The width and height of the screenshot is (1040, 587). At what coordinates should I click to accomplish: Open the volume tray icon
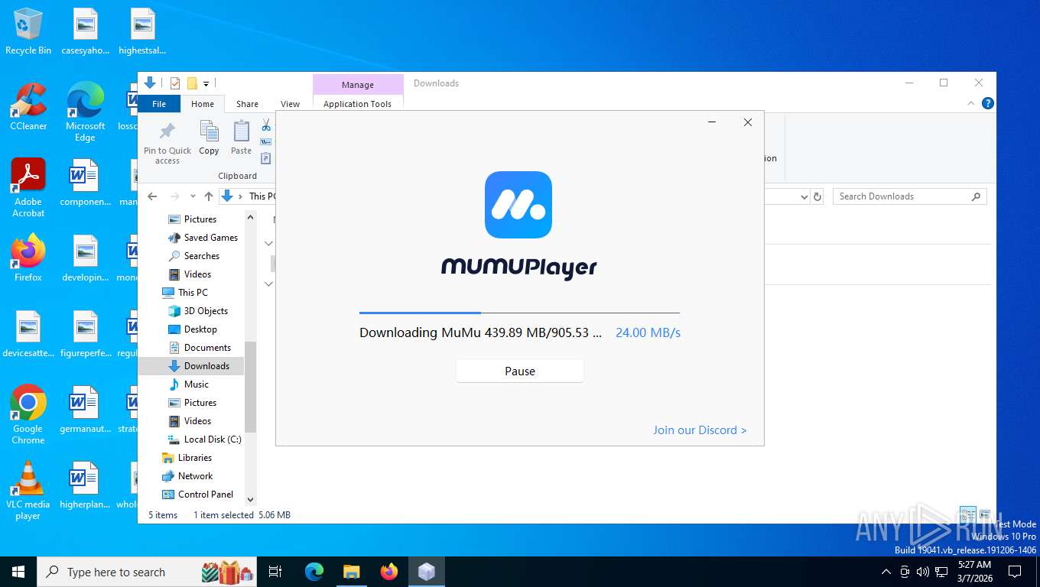coord(923,572)
